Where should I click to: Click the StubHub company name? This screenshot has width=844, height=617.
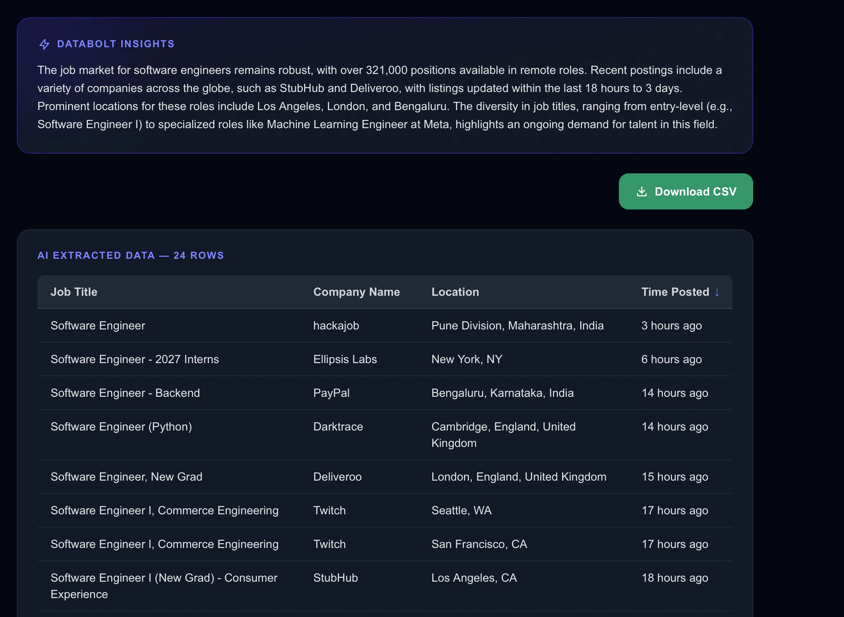(x=335, y=578)
